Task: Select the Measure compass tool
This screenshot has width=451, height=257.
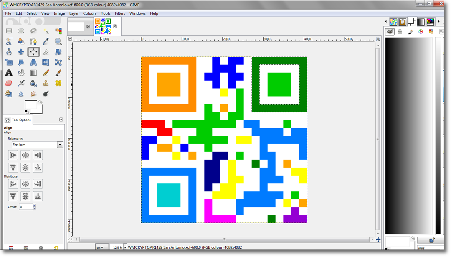Action: click(x=9, y=52)
